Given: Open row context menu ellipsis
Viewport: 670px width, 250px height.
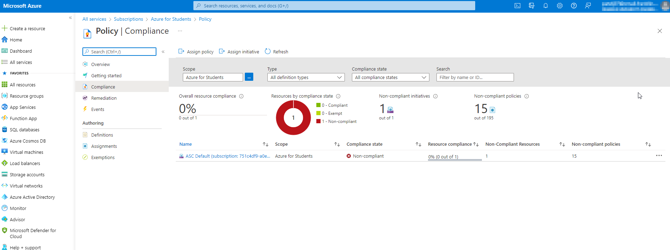Looking at the screenshot, I should (x=659, y=156).
